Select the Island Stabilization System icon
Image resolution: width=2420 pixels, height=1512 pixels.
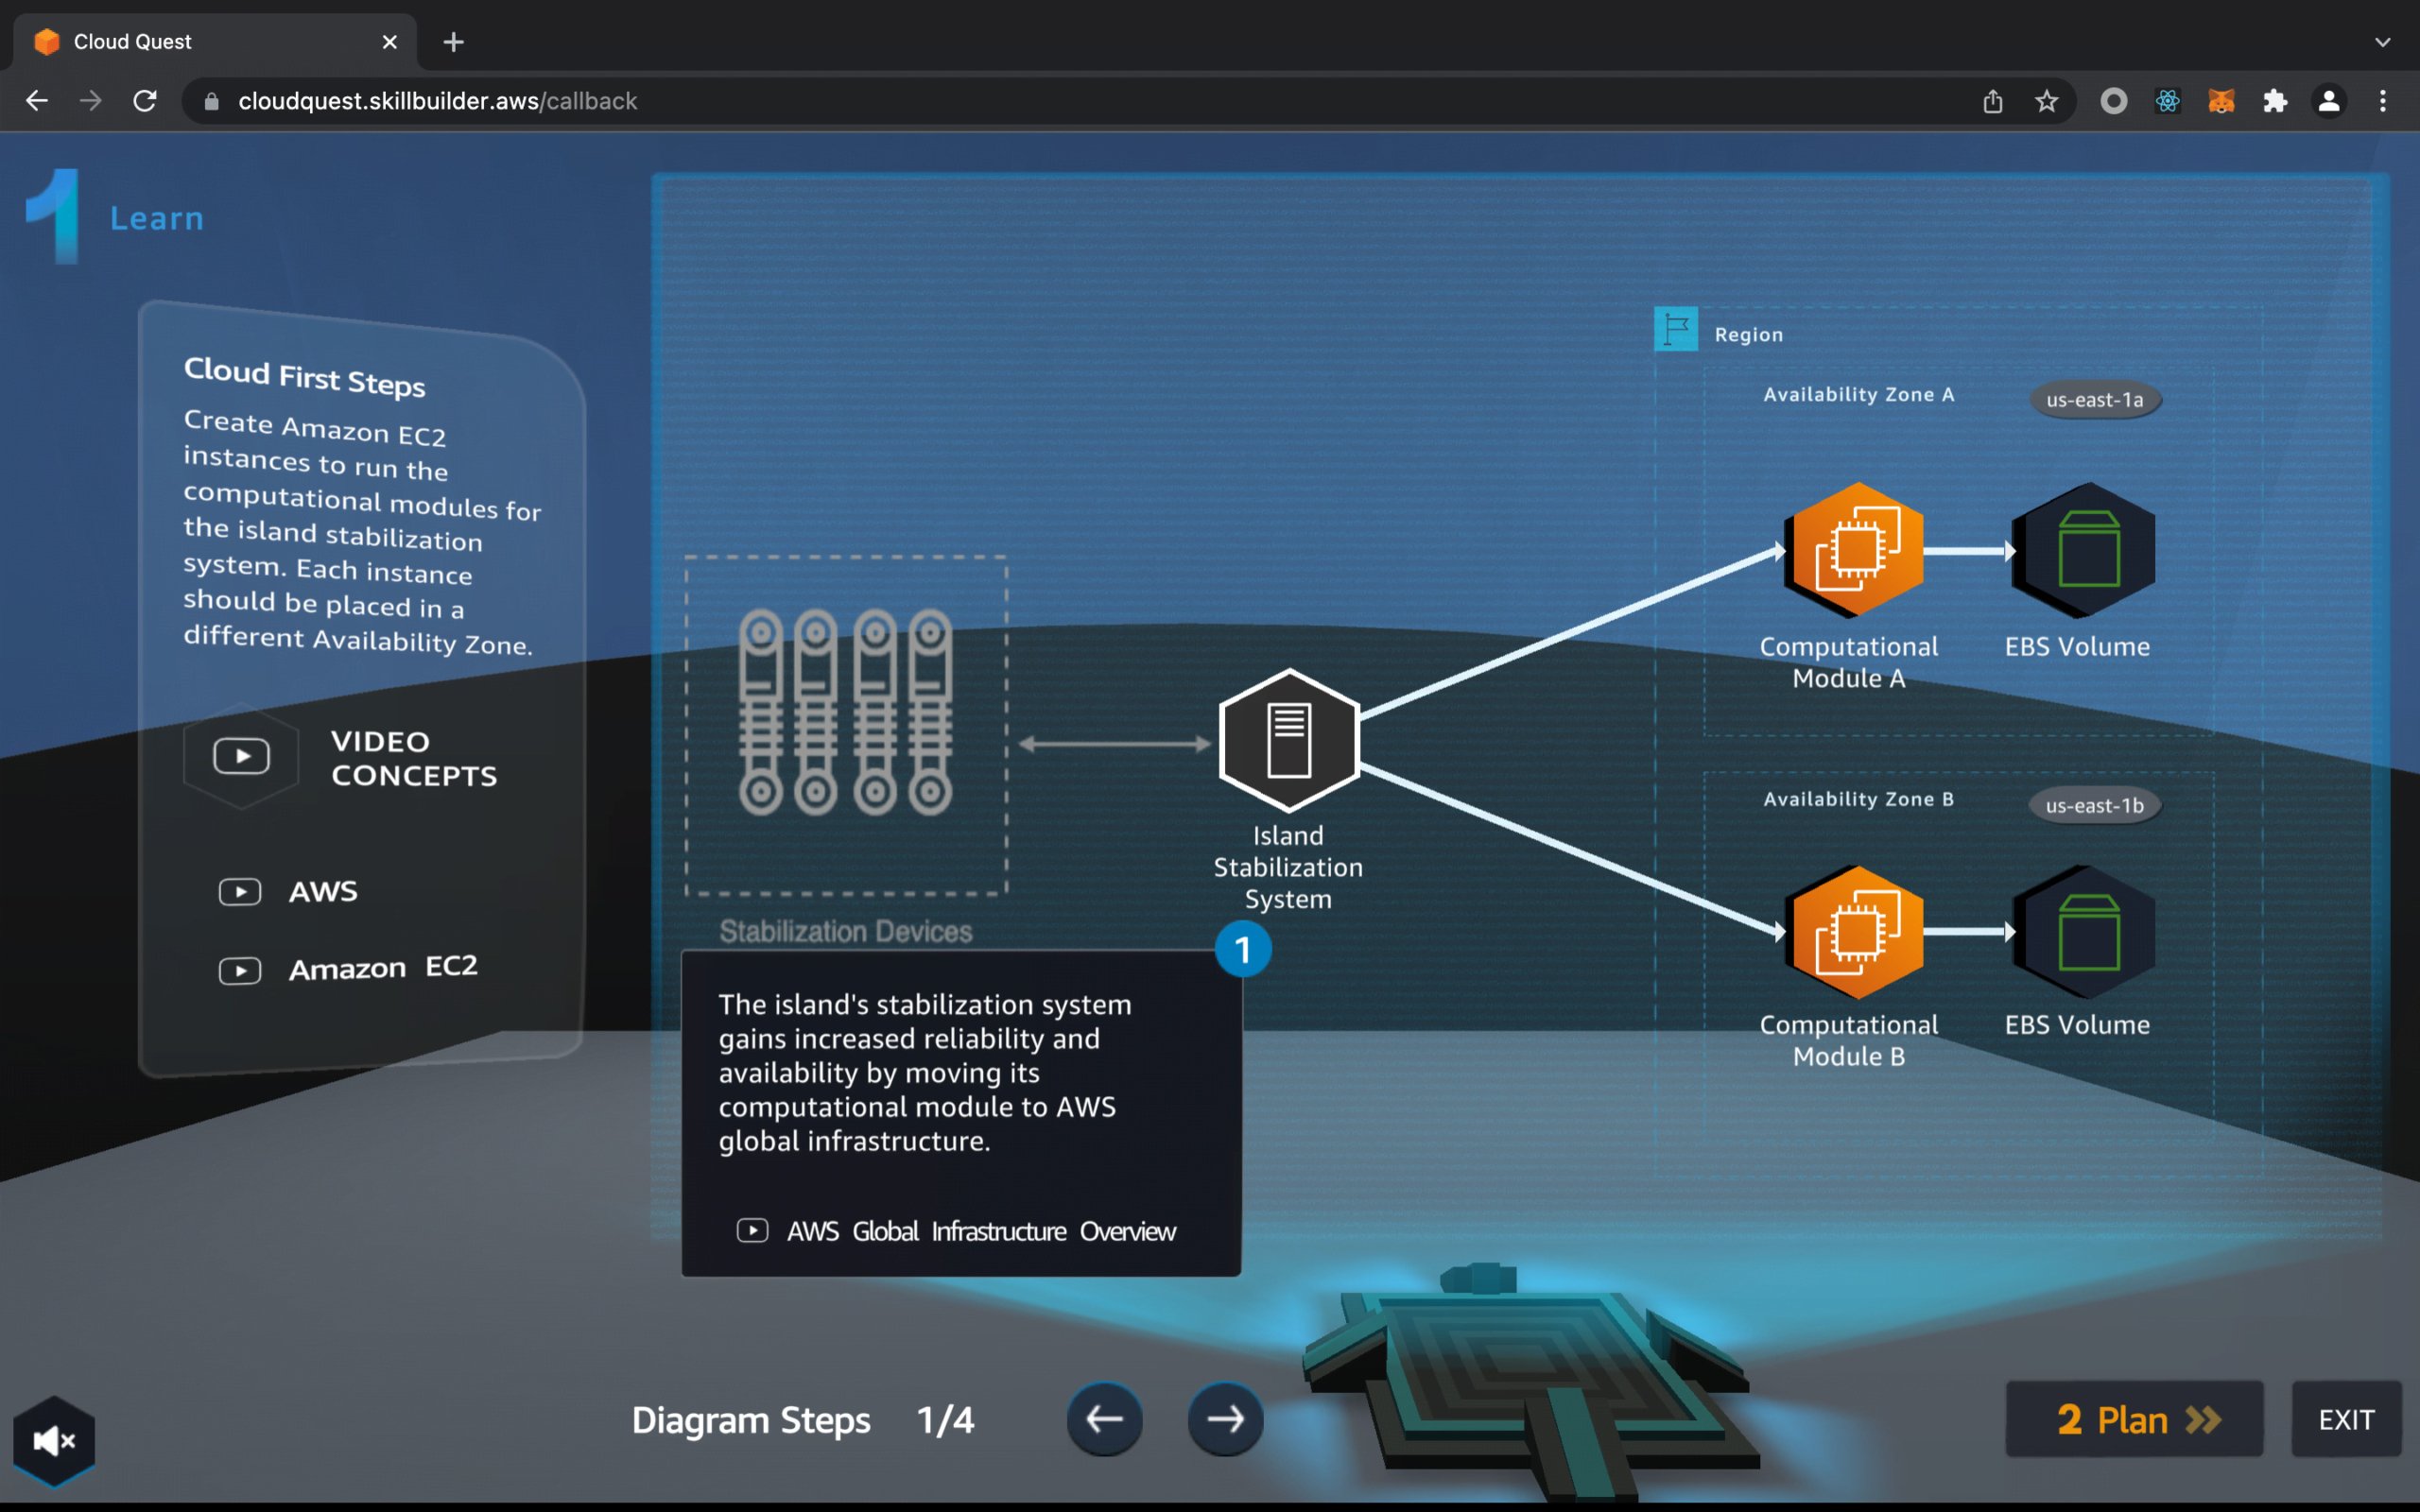coord(1289,741)
